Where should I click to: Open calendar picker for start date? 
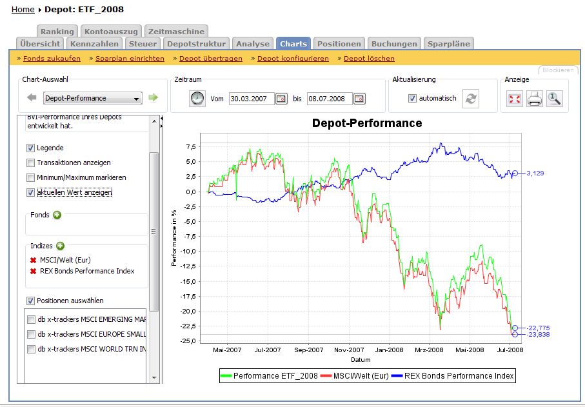[281, 99]
